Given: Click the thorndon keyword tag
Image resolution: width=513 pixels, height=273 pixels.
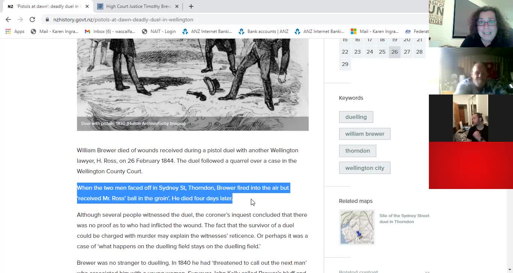Looking at the screenshot, I should click(x=358, y=151).
